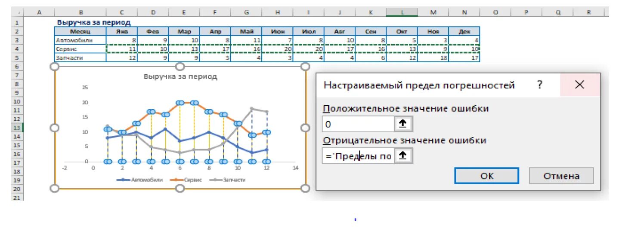619x250 pixels.
Task: Select column O header
Action: [495, 13]
